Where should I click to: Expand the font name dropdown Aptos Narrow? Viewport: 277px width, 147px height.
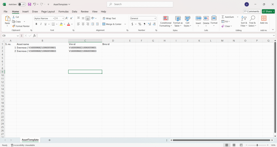coord(53,18)
